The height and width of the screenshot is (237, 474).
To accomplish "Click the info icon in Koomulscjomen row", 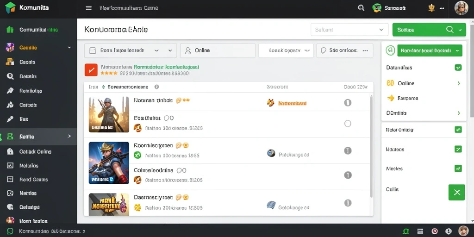I will (x=348, y=150).
